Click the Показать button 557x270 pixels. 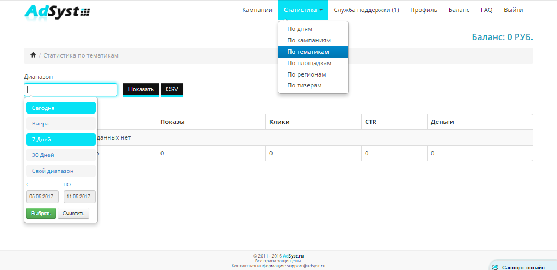[x=141, y=90]
